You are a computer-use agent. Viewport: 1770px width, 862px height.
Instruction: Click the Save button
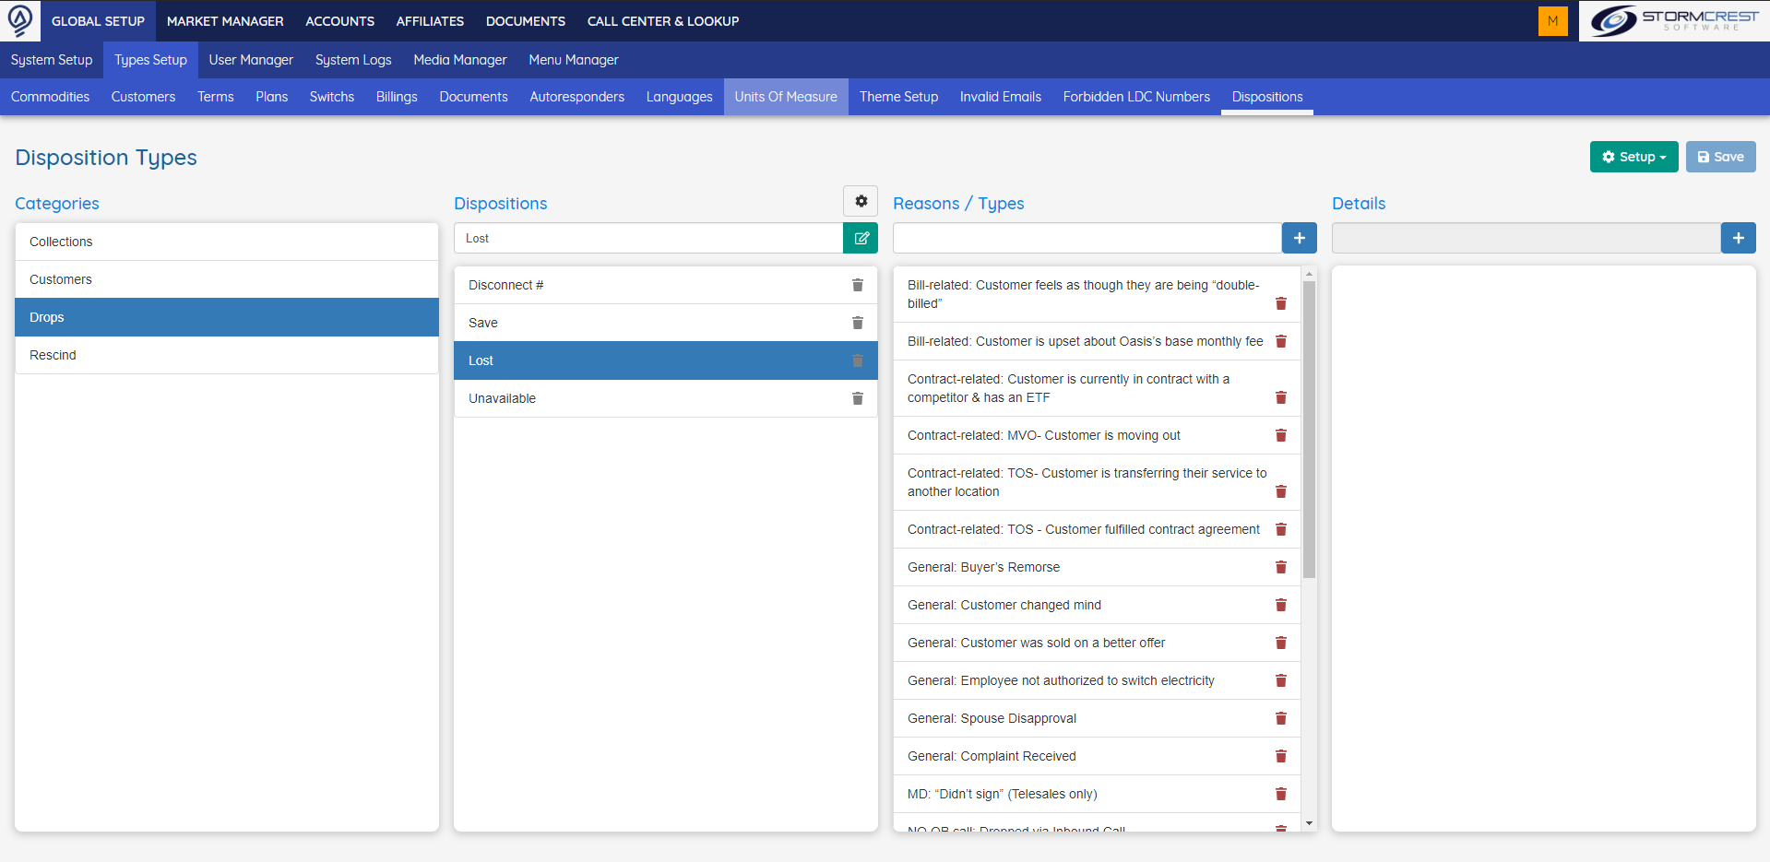[x=1720, y=157]
